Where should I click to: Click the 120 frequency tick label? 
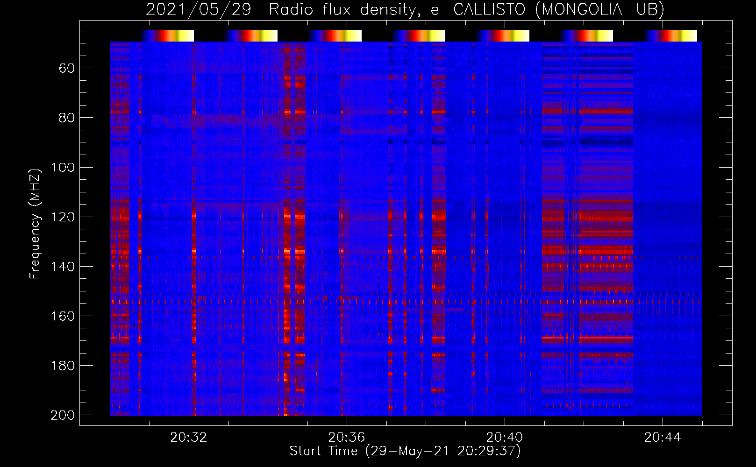pyautogui.click(x=63, y=217)
